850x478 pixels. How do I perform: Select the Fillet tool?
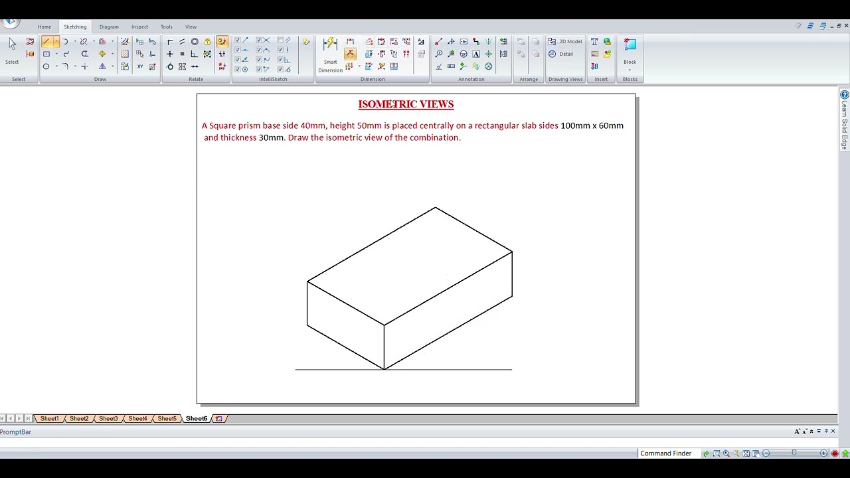(65, 66)
